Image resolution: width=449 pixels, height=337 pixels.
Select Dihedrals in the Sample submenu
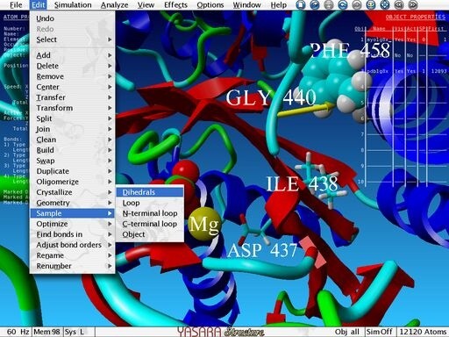(150, 192)
